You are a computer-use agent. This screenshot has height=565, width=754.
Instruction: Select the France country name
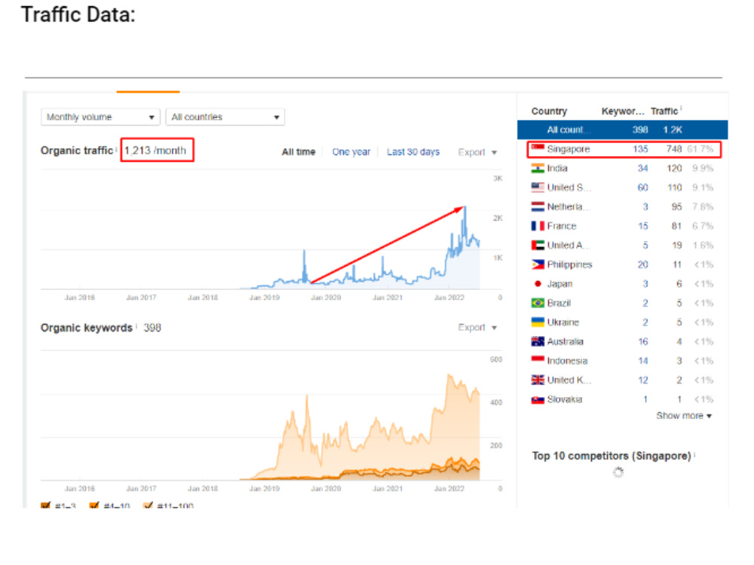pyautogui.click(x=562, y=226)
